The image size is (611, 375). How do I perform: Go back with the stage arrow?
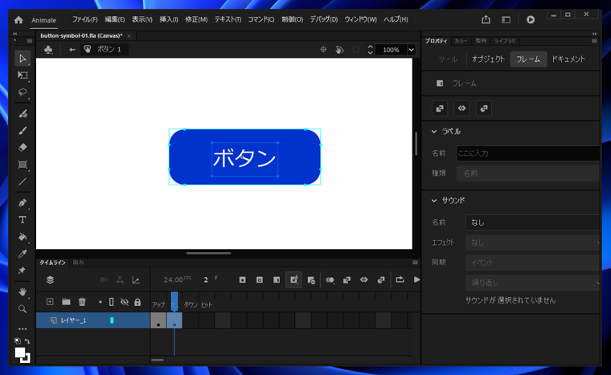pyautogui.click(x=72, y=50)
